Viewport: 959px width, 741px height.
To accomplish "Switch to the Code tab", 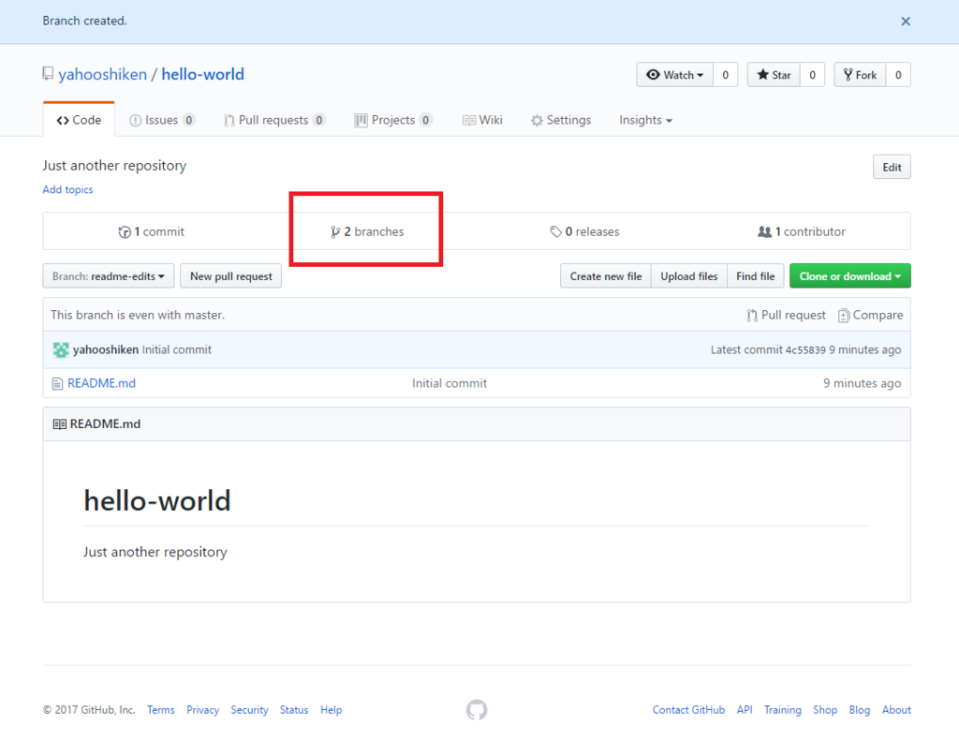I will tap(79, 120).
